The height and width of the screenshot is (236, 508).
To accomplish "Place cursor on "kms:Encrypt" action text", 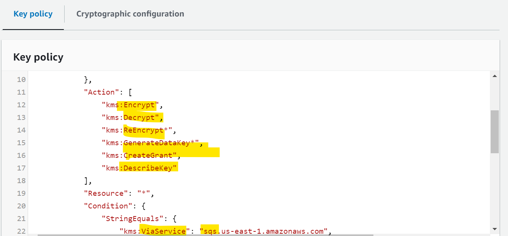I will [130, 105].
